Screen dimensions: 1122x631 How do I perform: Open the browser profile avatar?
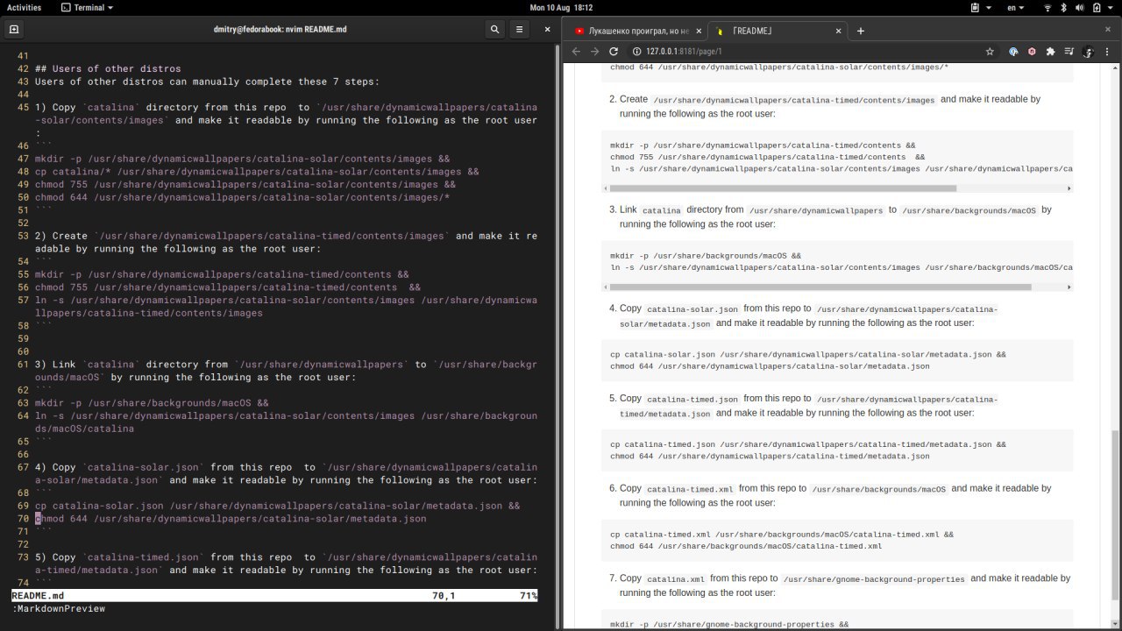point(1088,51)
